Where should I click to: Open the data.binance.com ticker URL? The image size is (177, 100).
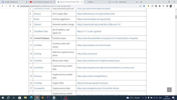click(x=96, y=14)
